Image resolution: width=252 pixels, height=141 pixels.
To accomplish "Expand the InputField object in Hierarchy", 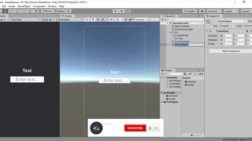I will click(173, 36).
